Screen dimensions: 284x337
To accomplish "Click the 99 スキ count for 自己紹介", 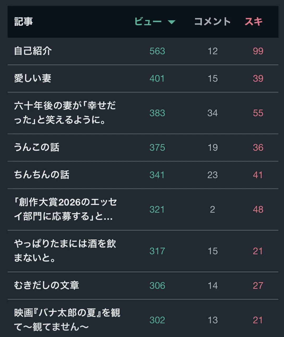I will pyautogui.click(x=258, y=51).
